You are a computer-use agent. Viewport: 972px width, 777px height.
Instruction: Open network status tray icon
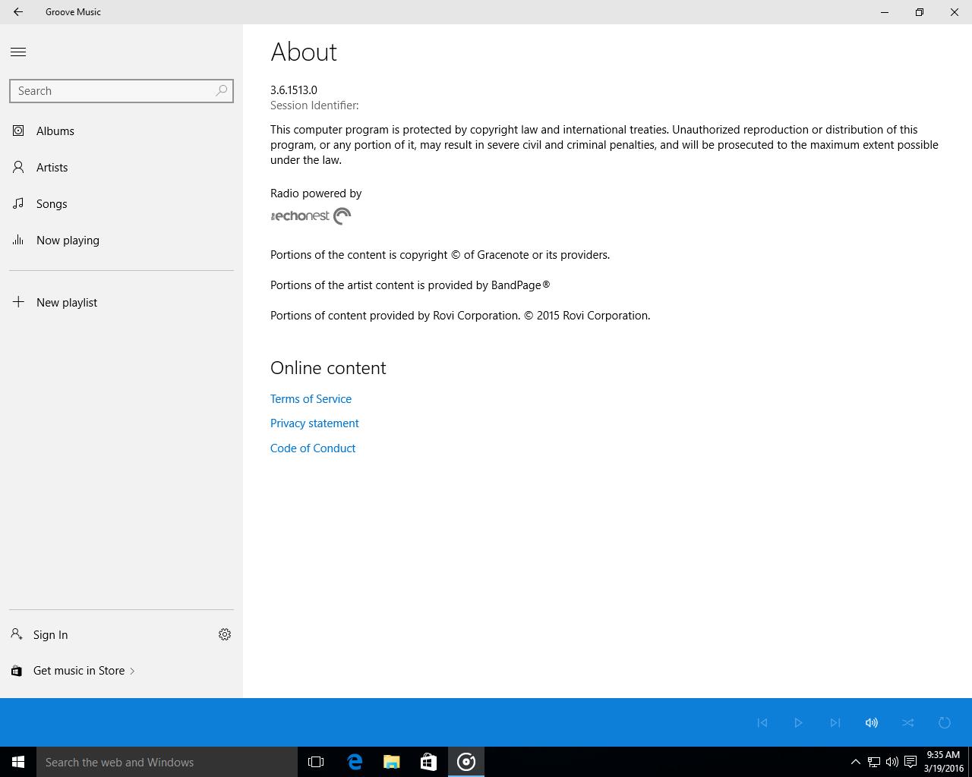point(874,762)
